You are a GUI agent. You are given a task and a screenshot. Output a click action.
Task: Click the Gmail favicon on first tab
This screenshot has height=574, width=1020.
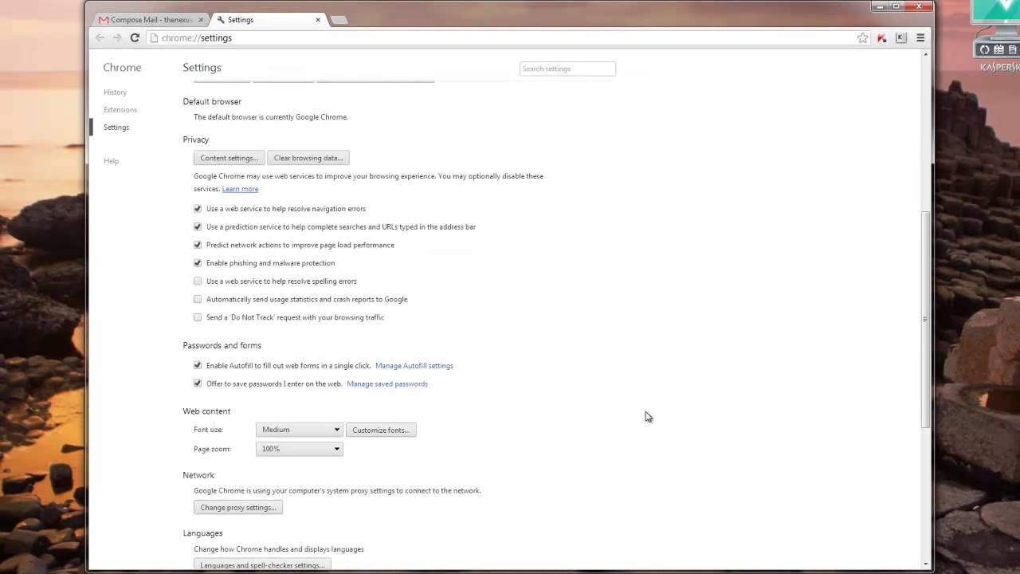(x=104, y=19)
